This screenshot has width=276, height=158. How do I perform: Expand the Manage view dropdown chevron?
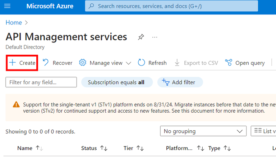129,63
